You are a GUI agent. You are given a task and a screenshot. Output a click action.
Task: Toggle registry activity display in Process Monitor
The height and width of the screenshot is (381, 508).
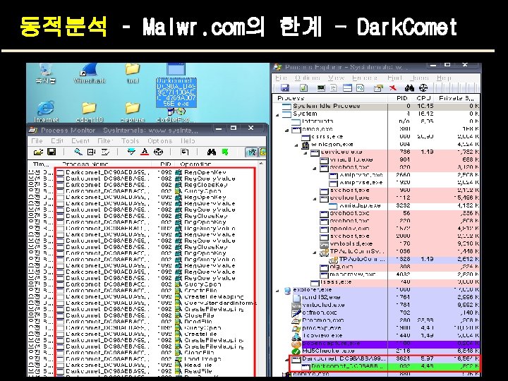[x=251, y=152]
